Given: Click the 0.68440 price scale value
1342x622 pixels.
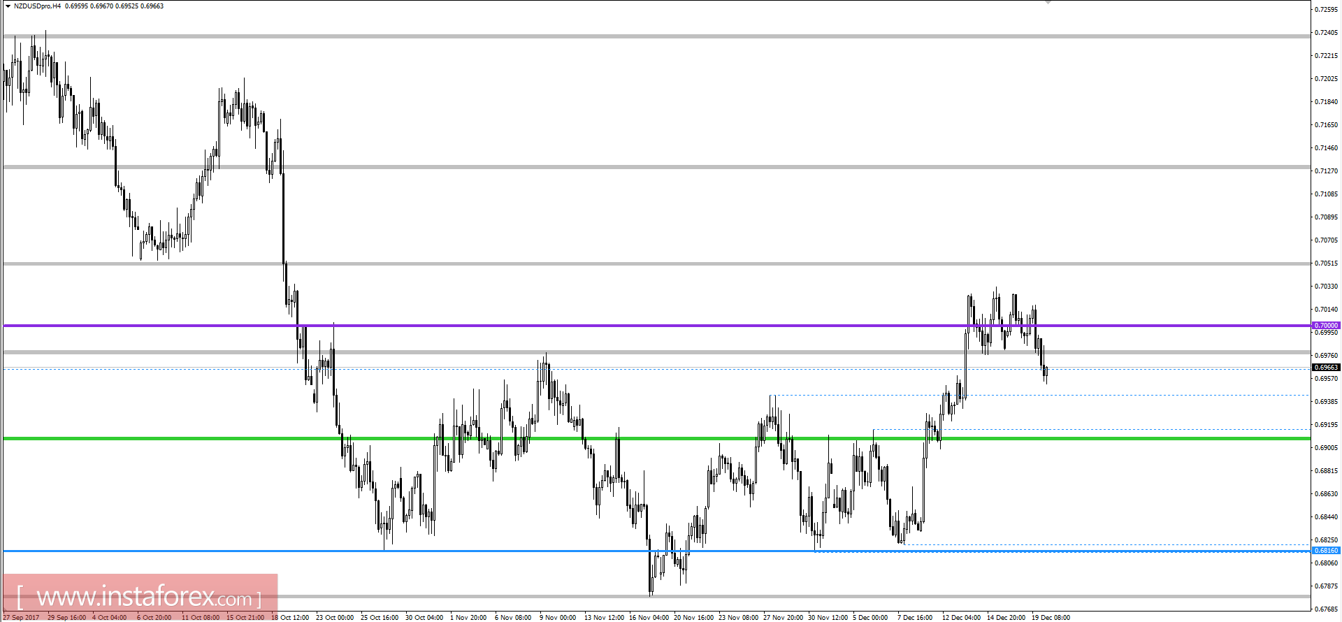Looking at the screenshot, I should pos(1326,517).
